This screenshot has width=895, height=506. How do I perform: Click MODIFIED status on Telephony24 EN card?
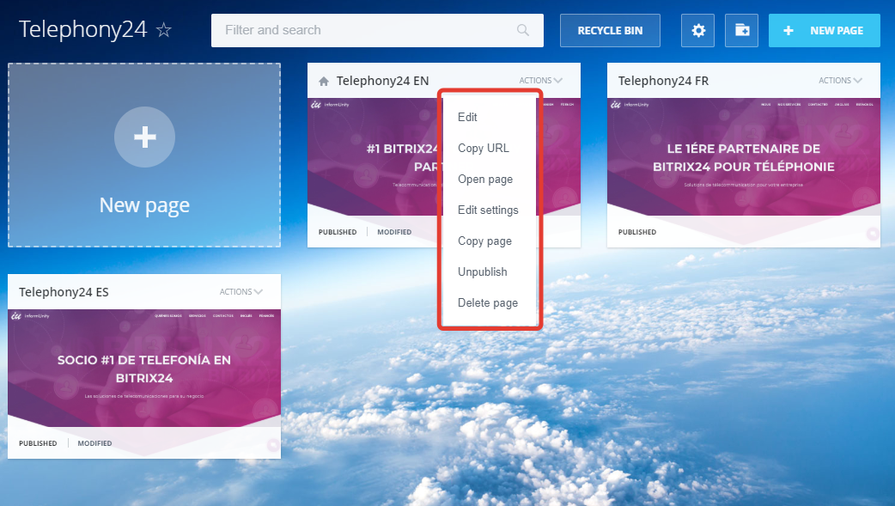tap(394, 232)
